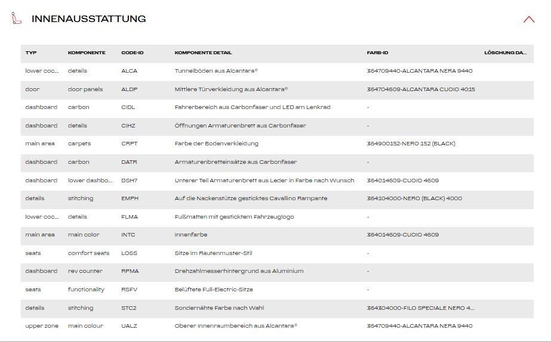Click the FILO SPECIALE NERO color cell

click(420, 308)
